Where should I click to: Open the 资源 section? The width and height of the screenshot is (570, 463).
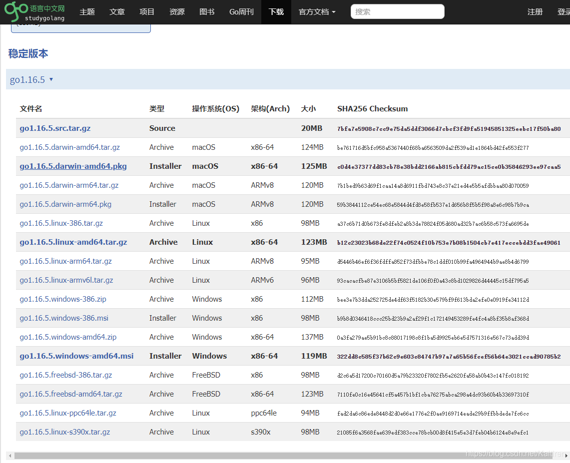point(176,11)
